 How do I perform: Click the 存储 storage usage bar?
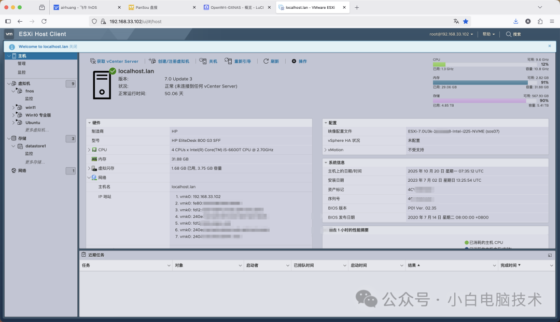click(484, 101)
